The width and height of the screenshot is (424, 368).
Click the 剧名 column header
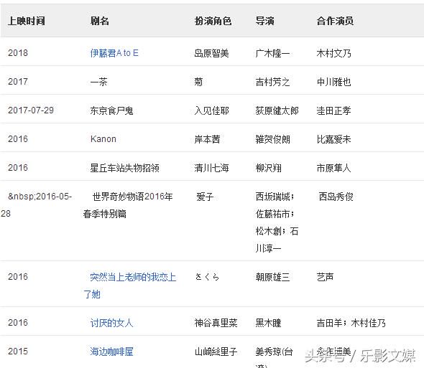(x=100, y=21)
